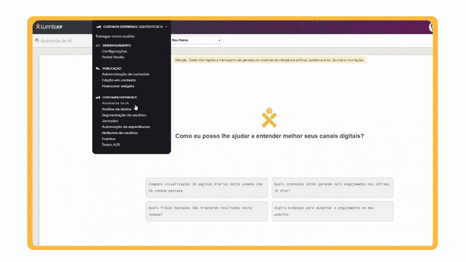Click the yellow X assistant logo

[x=269, y=118]
